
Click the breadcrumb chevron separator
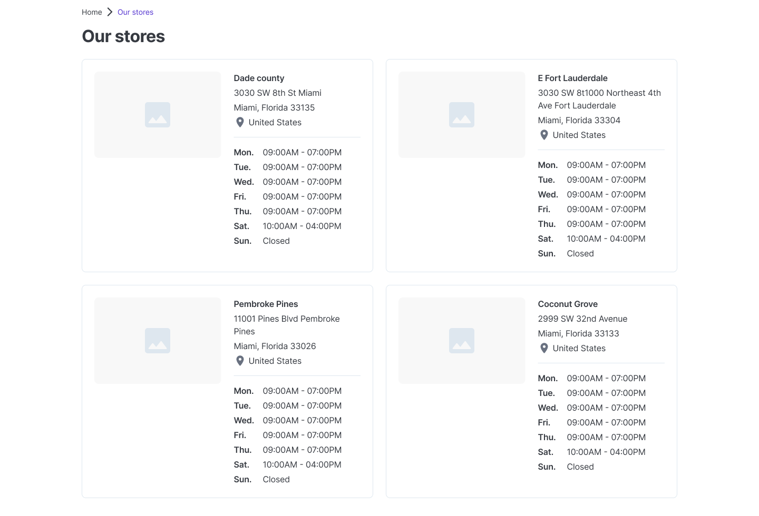[110, 12]
